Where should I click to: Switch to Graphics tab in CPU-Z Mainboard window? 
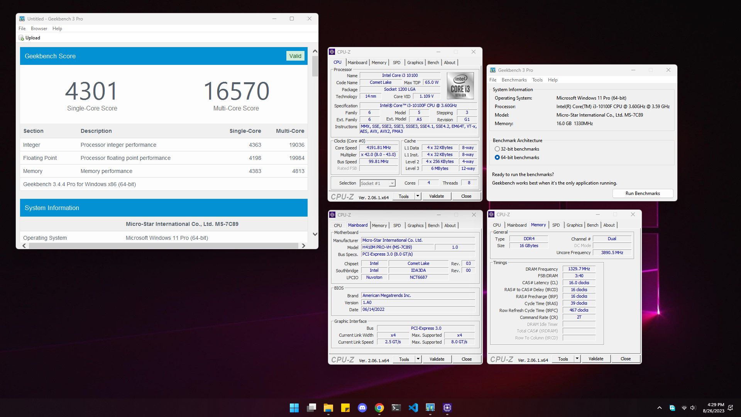click(x=415, y=225)
